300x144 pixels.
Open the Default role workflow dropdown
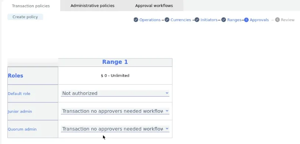115,93
